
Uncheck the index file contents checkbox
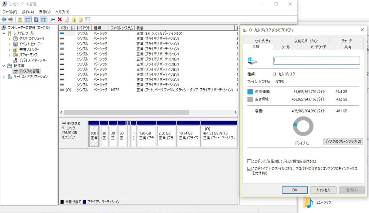[x=249, y=169]
